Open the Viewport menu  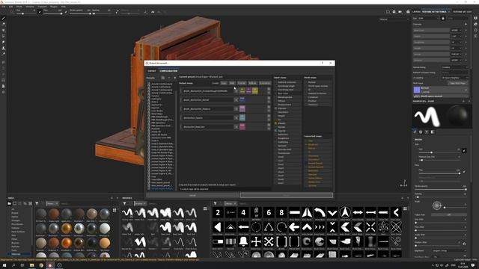point(42,7)
